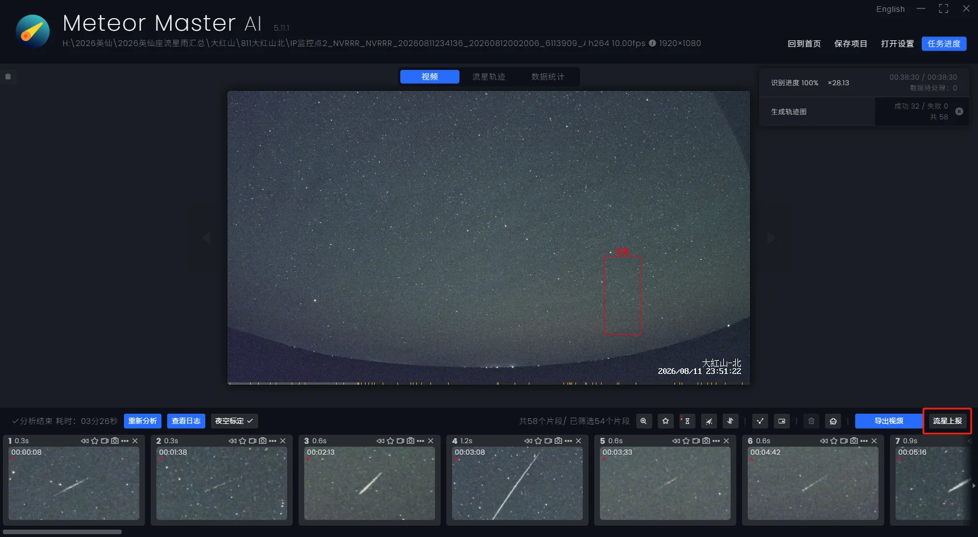This screenshot has width=978, height=537.
Task: Open the more options menu of clip 3
Action: pyautogui.click(x=421, y=441)
